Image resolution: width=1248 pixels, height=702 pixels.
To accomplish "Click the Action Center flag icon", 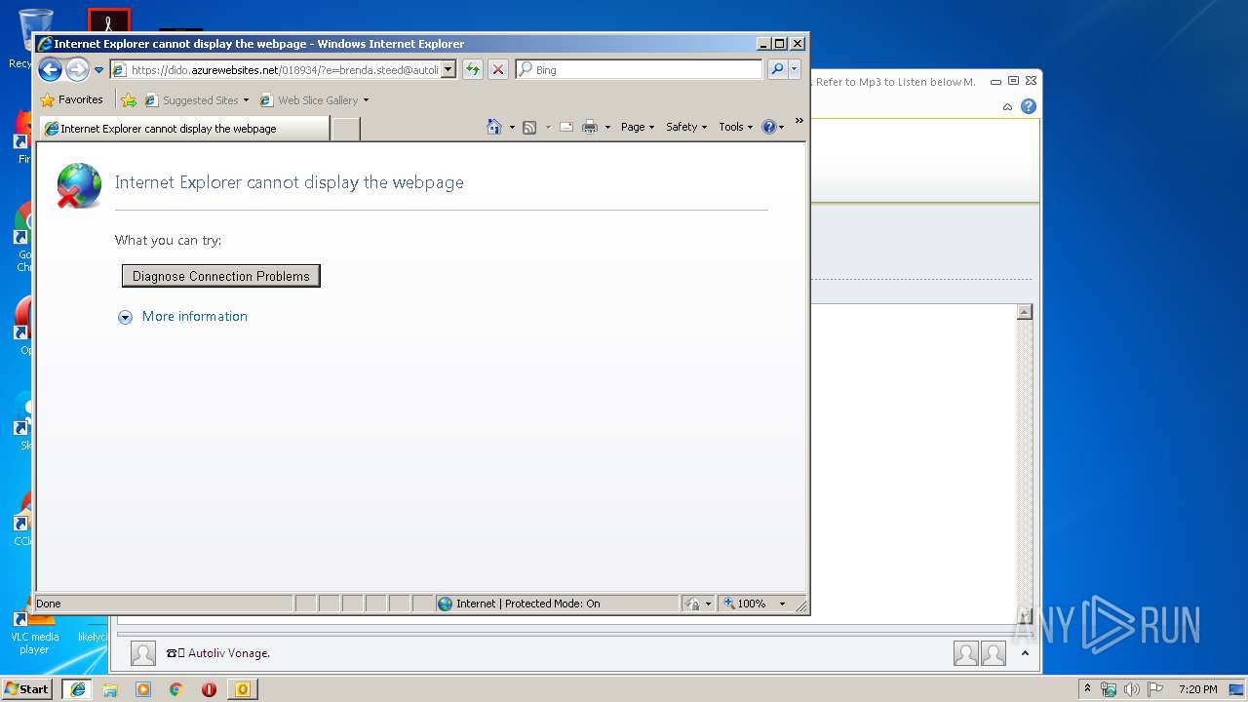I will pyautogui.click(x=1154, y=689).
